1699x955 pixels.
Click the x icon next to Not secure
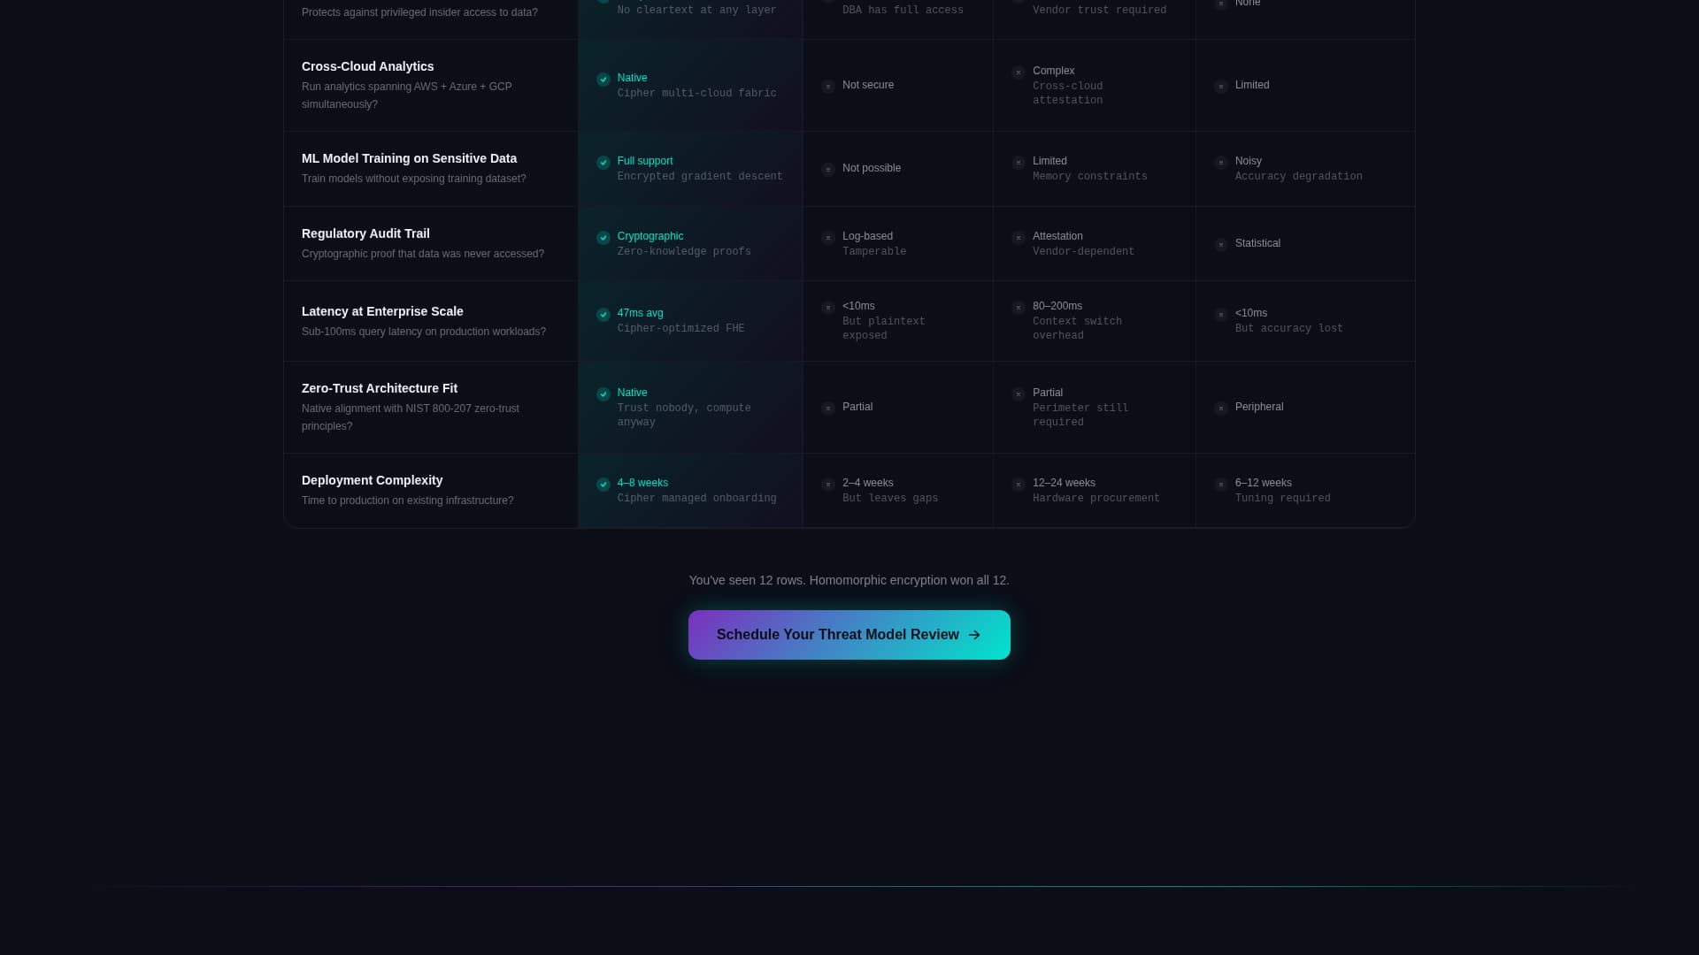point(828,87)
